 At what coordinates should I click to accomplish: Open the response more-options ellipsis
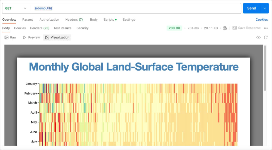266,28
